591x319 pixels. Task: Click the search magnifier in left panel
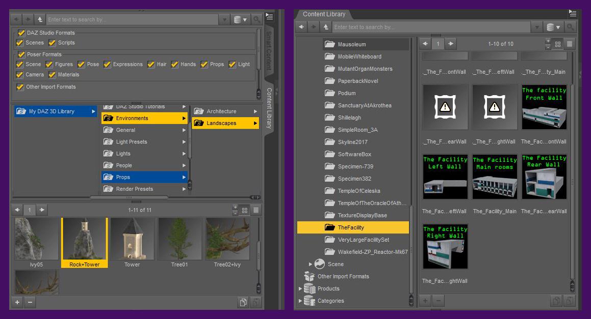pos(256,19)
